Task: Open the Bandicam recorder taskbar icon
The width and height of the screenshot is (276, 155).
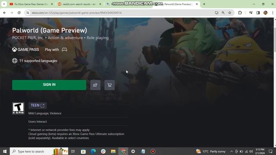Action: click(153, 151)
